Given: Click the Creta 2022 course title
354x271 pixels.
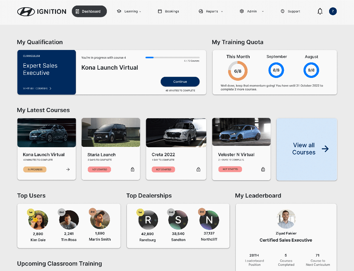Looking at the screenshot, I should (x=163, y=154).
